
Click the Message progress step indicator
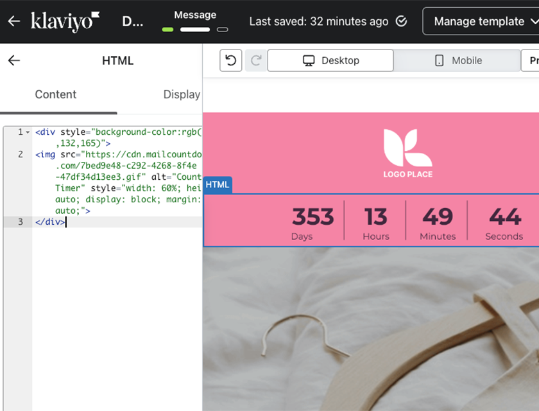pyautogui.click(x=195, y=29)
